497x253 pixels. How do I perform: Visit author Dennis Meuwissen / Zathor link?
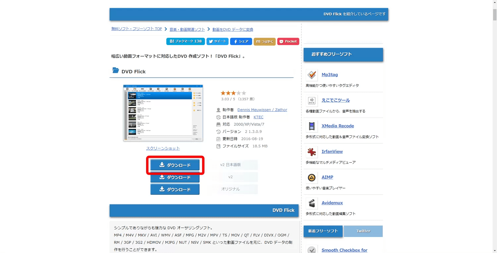tap(262, 110)
